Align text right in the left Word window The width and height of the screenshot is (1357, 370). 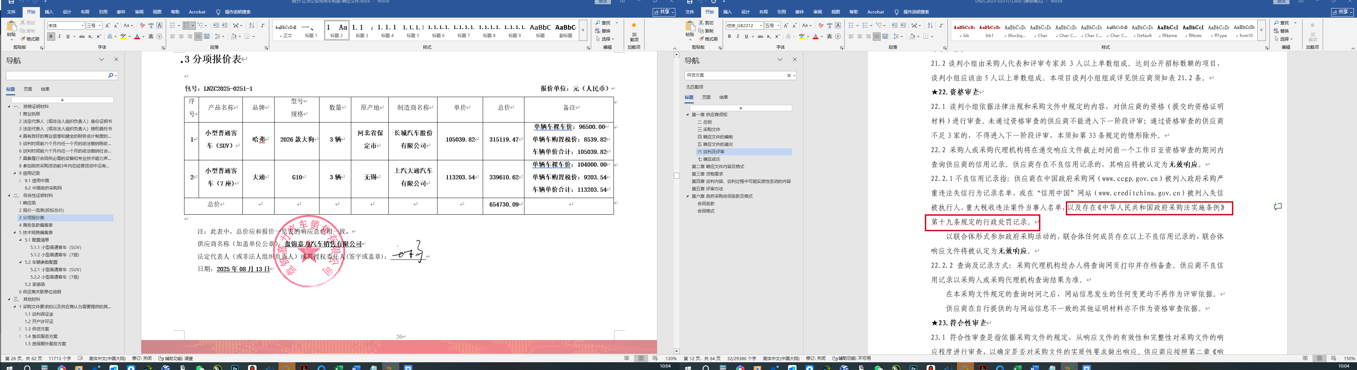tap(190, 36)
